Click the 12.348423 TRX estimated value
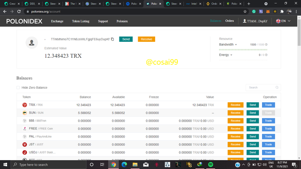The height and width of the screenshot is (169, 301). (x=63, y=56)
